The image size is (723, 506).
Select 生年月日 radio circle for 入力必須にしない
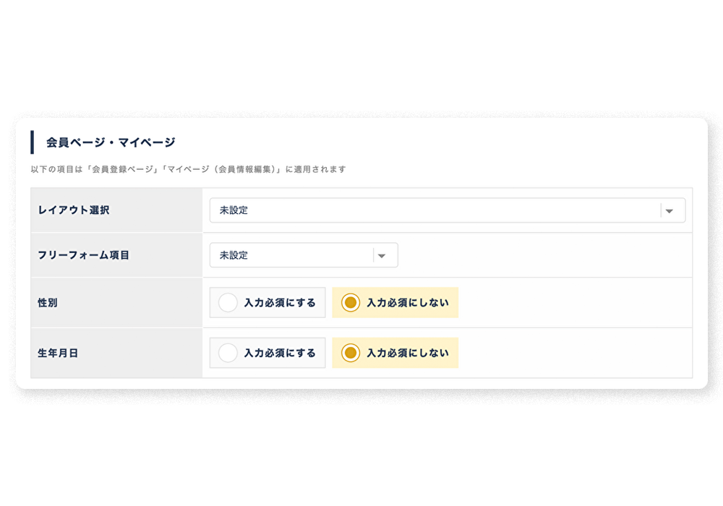350,353
